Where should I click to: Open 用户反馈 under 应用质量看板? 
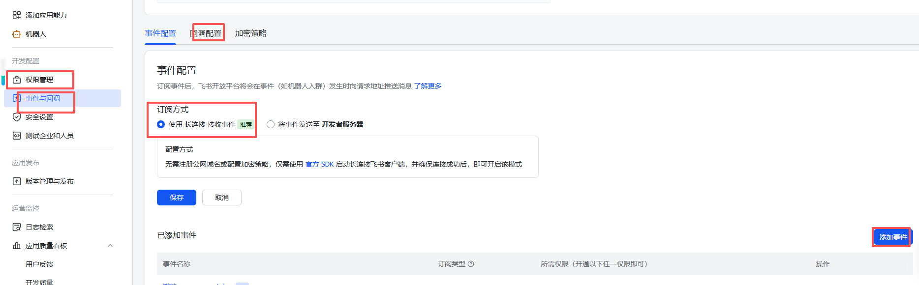(39, 264)
